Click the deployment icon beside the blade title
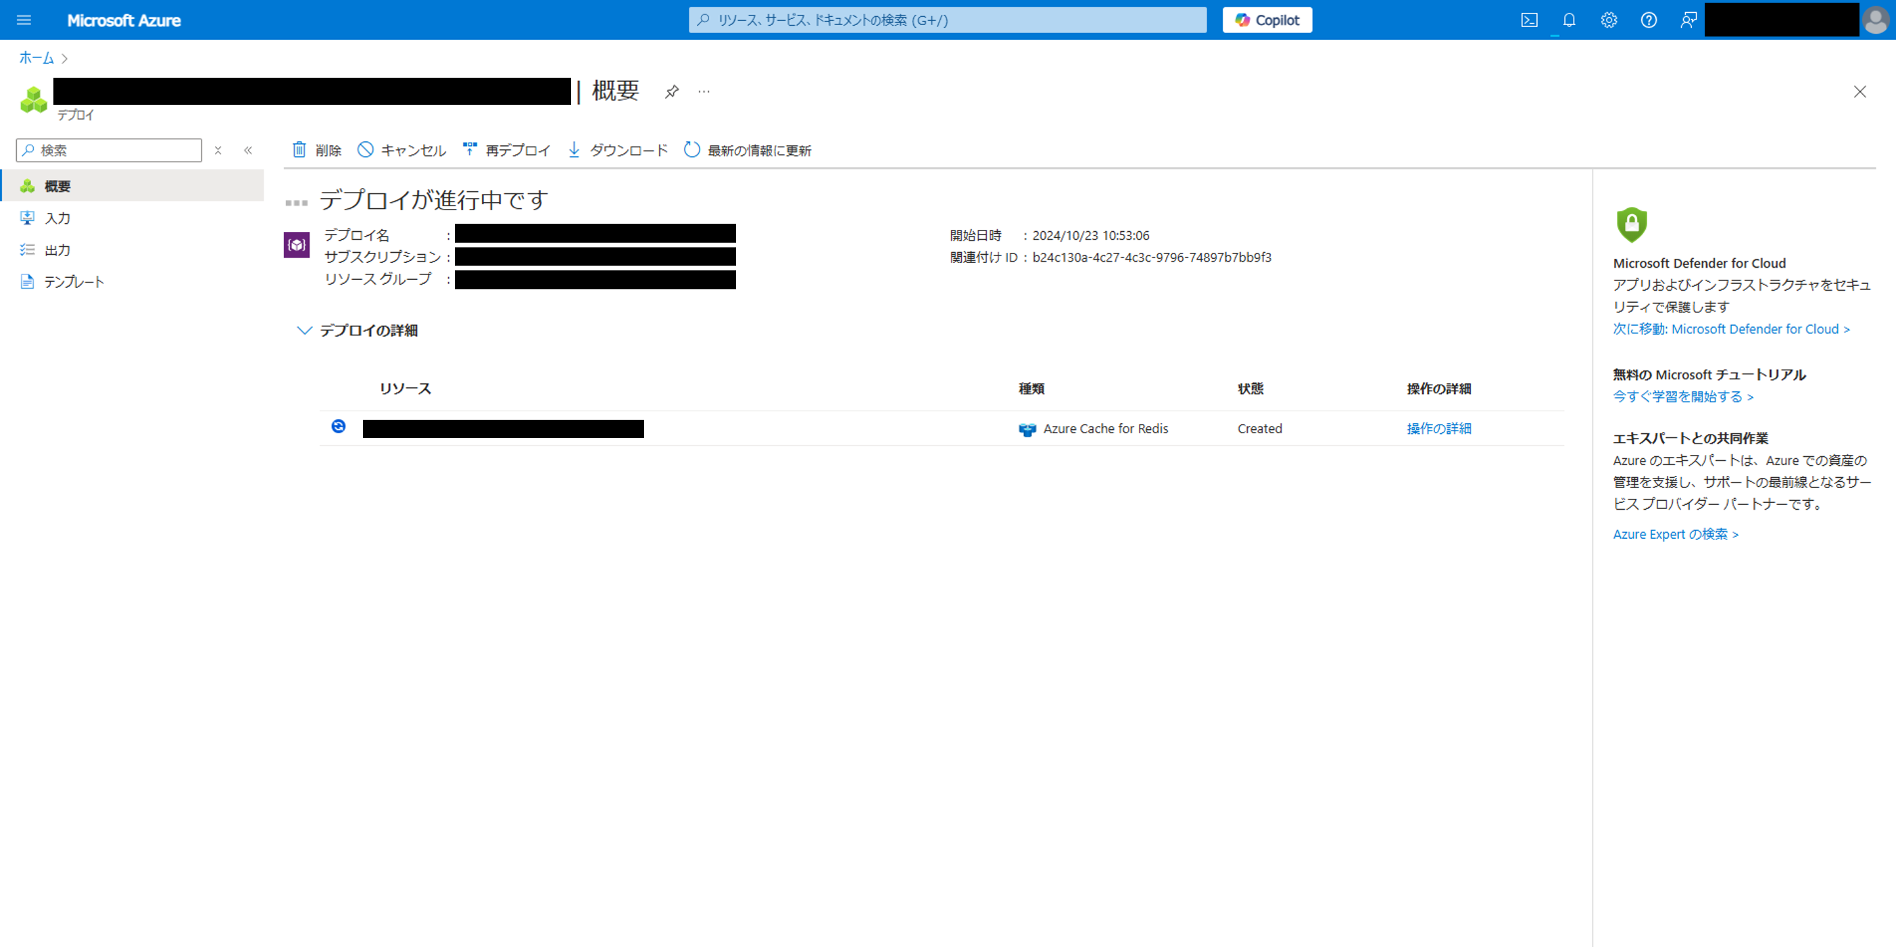 [x=33, y=99]
